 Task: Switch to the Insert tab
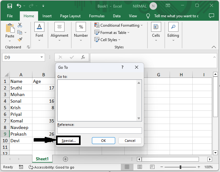point(47,16)
